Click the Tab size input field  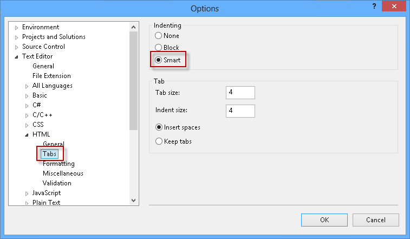[240, 93]
